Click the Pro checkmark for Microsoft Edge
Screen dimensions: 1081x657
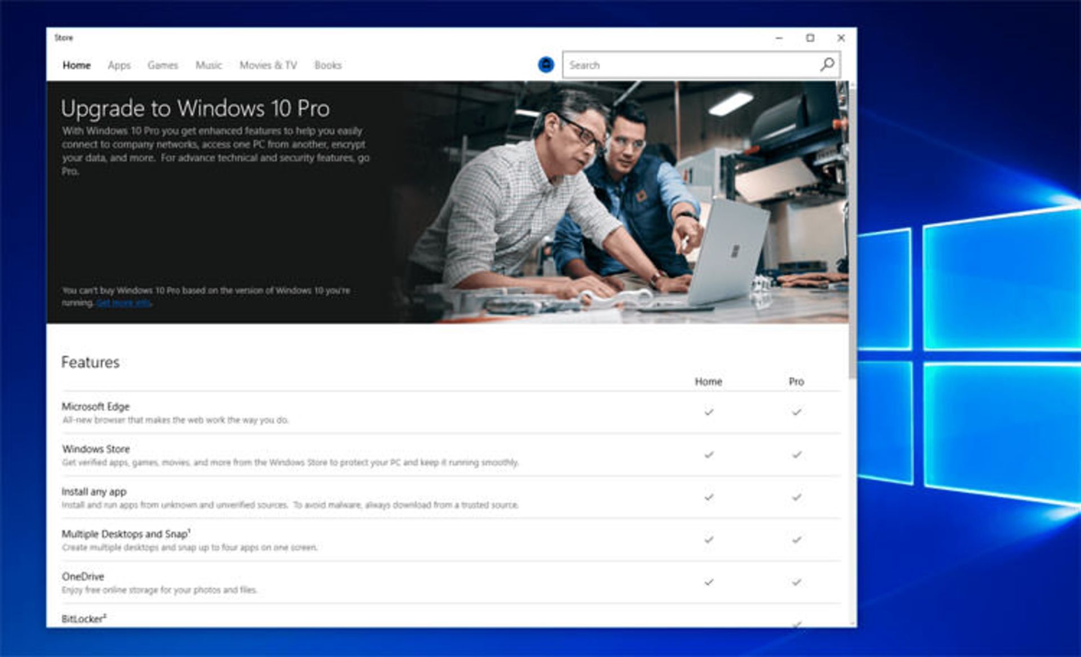(x=797, y=412)
